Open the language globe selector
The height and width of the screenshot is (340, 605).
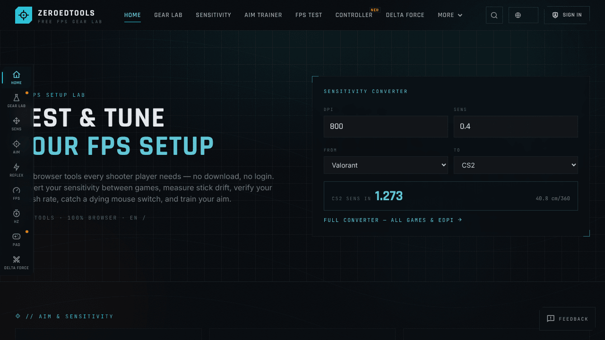[x=523, y=15]
